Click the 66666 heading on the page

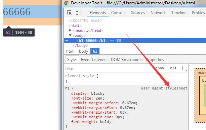[x=17, y=11]
